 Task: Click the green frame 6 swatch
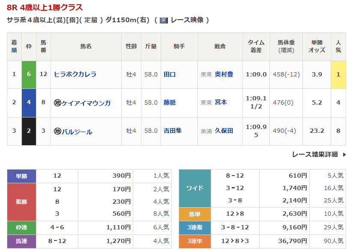29,74
